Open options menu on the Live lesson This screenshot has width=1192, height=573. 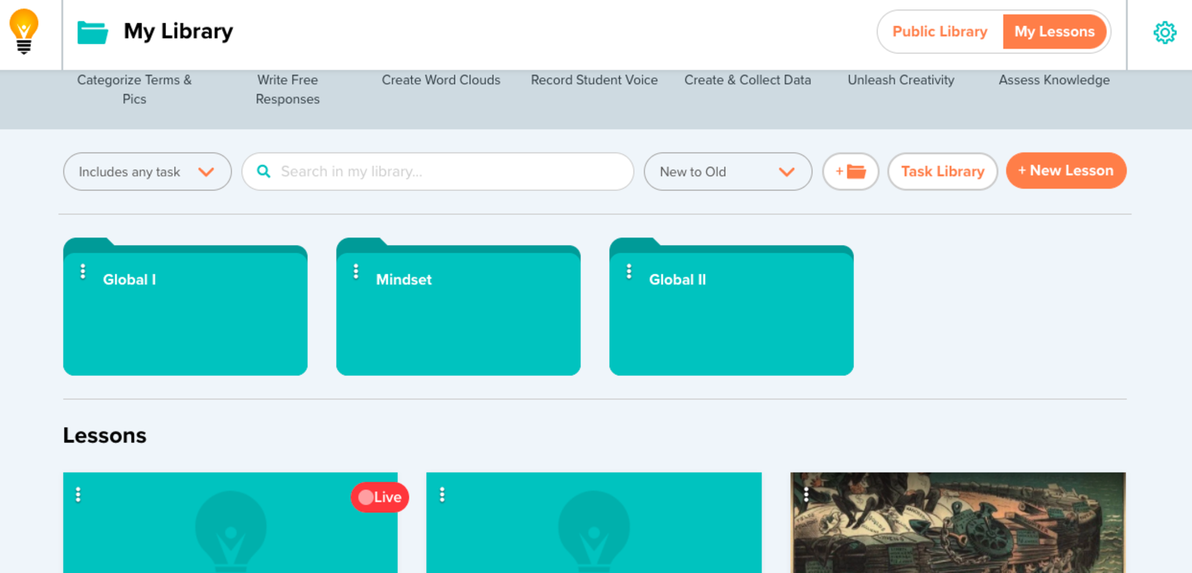coord(78,495)
